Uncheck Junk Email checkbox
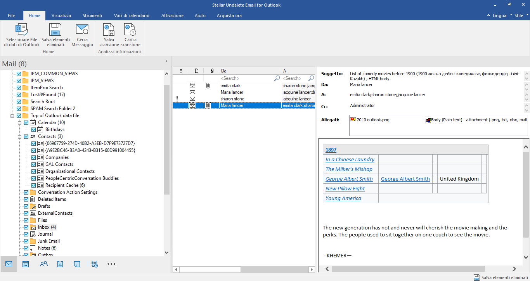The height and width of the screenshot is (281, 530). tap(26, 241)
